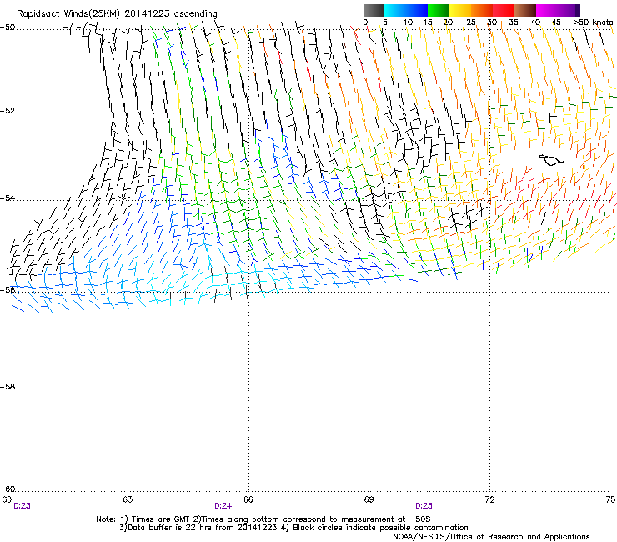The height and width of the screenshot is (542, 617).
Task: Click the brown 35-40 knots legend segment
Action: [525, 10]
